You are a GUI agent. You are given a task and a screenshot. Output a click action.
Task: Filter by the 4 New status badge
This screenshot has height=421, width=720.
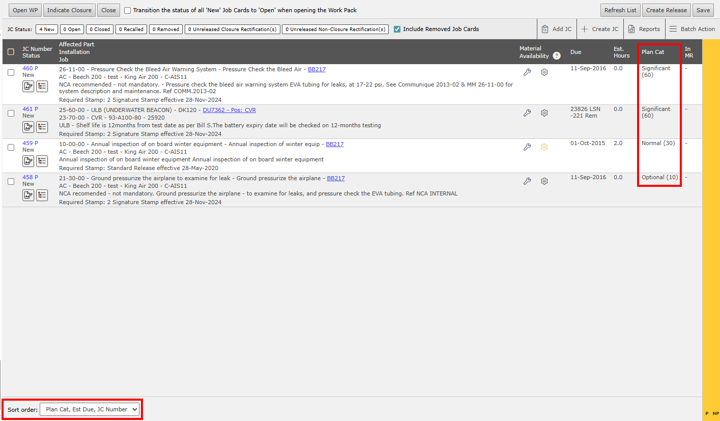point(47,30)
